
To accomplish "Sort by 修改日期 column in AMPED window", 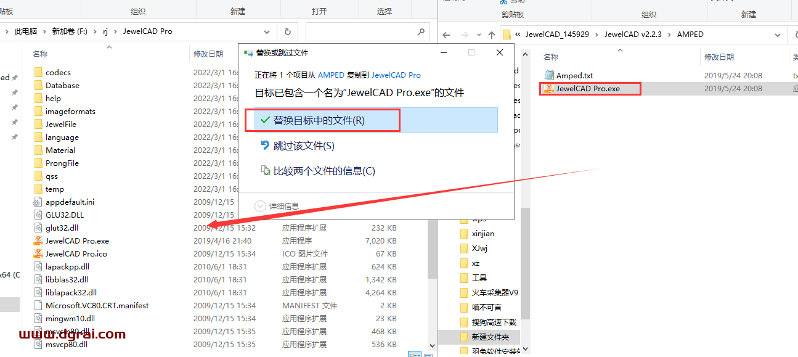I will pos(719,57).
